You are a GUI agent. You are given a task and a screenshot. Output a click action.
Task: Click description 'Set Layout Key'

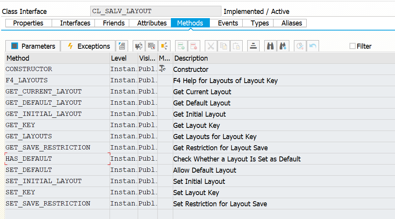coord(196,193)
